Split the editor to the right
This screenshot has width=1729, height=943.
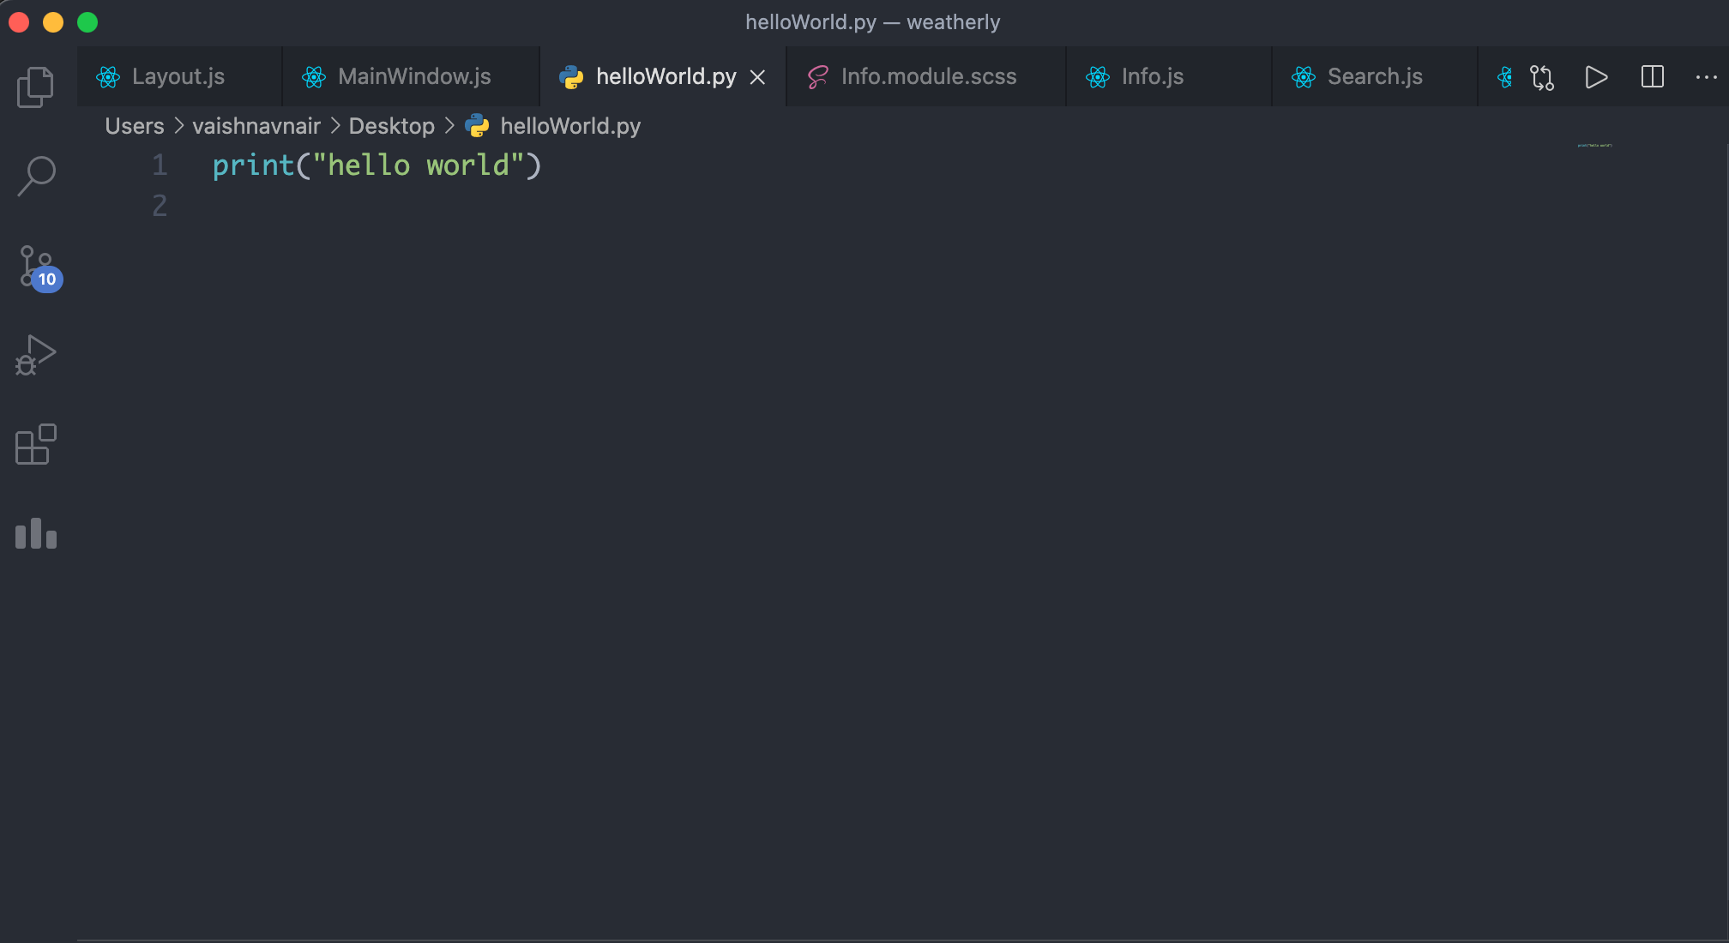(1652, 77)
